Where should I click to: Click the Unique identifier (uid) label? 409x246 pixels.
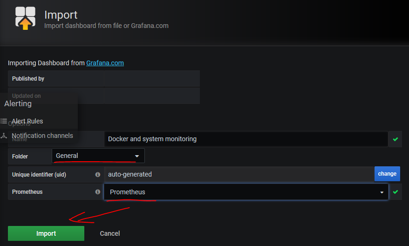coord(39,175)
